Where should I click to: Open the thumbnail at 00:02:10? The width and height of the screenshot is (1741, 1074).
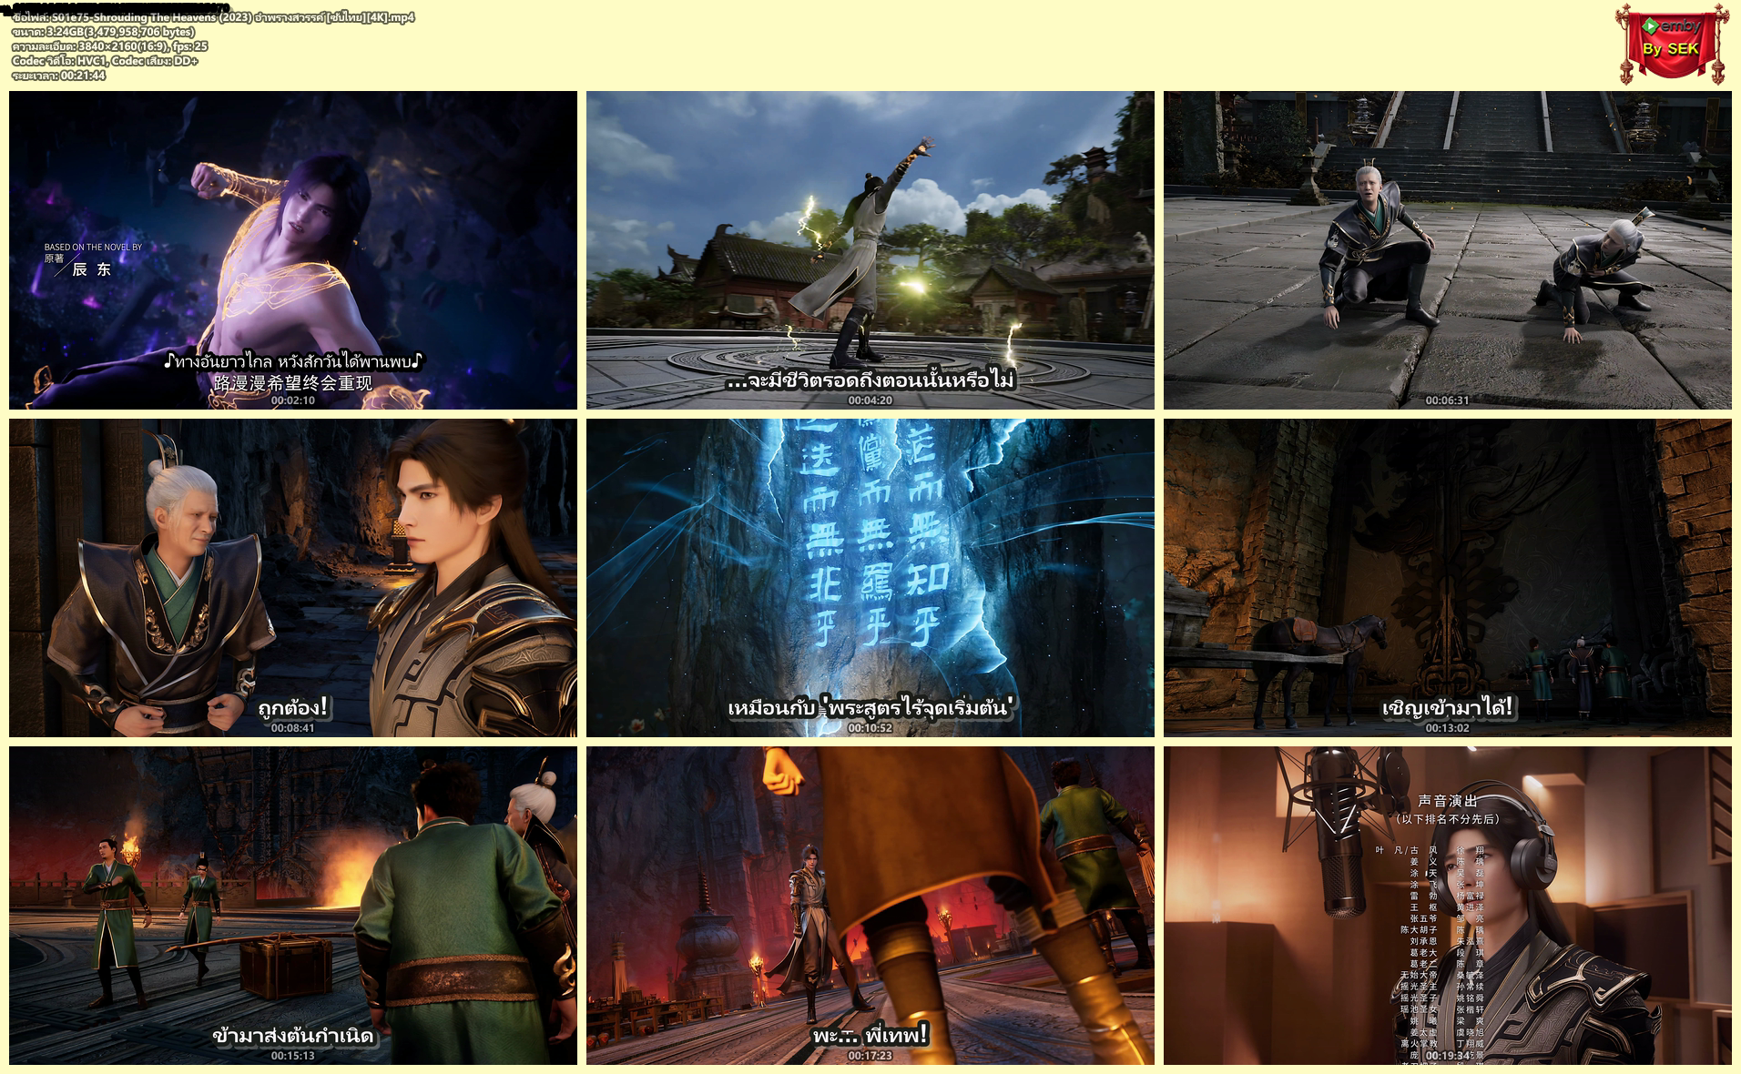pyautogui.click(x=293, y=250)
